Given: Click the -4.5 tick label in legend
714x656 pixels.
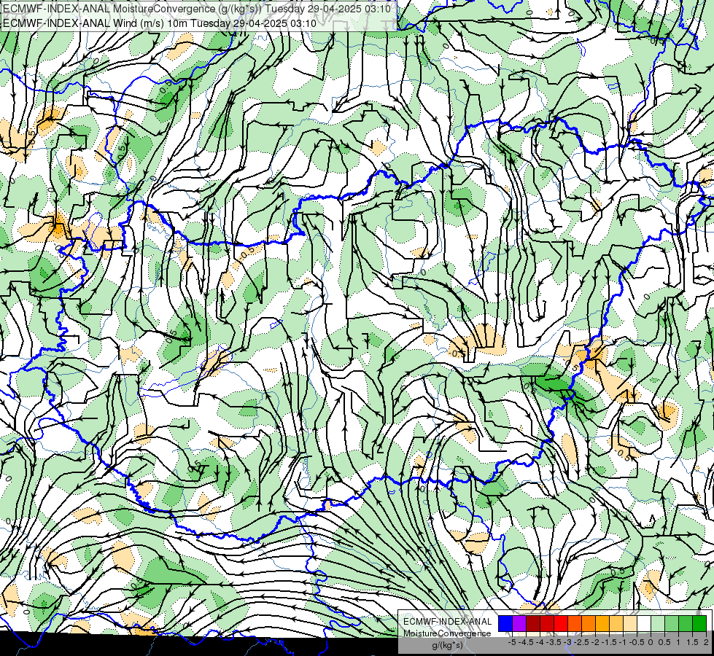Looking at the screenshot, I should click(526, 642).
